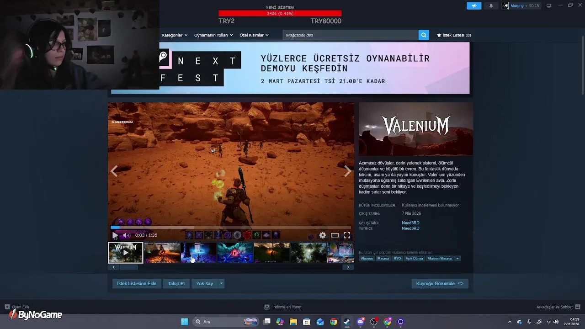Click Kuyruğu Görüntüle button

coord(440,284)
